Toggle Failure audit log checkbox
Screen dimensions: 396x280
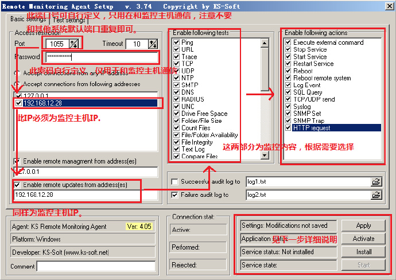(175, 195)
